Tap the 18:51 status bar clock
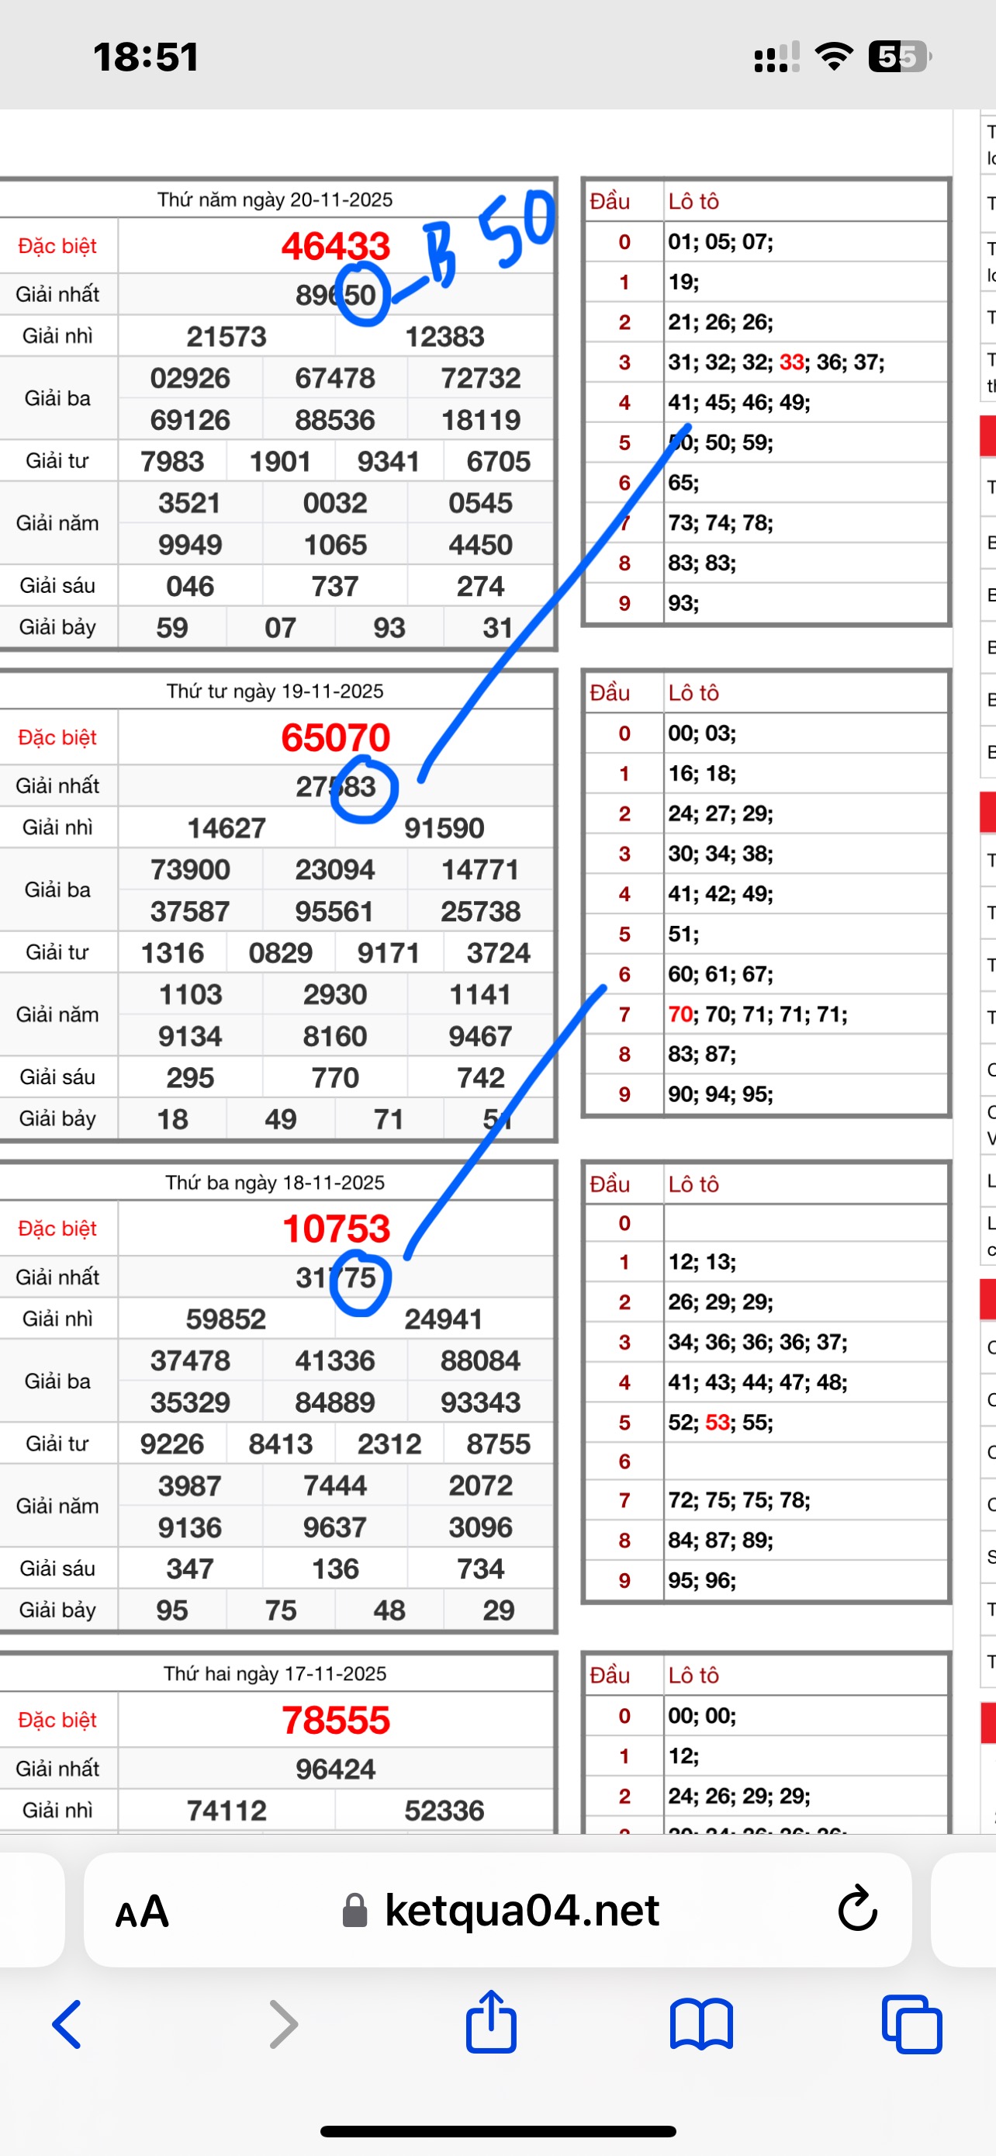Screen dimensions: 996x2156 (147, 57)
